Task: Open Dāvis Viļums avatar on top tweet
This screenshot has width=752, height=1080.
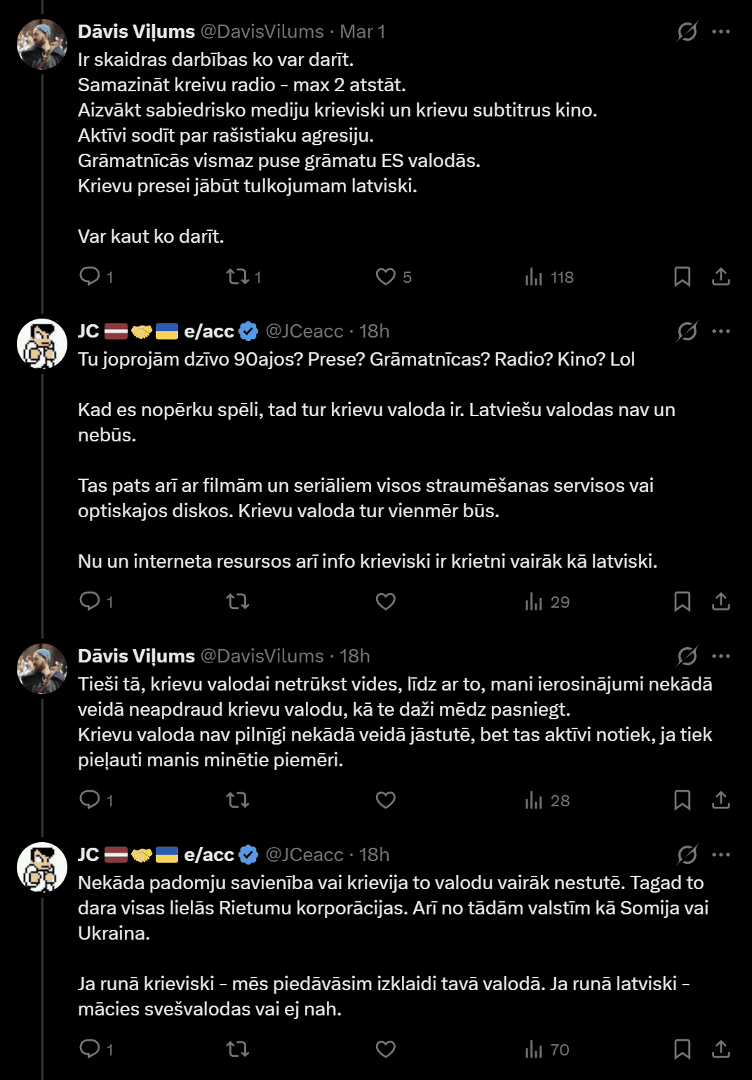Action: pos(42,44)
